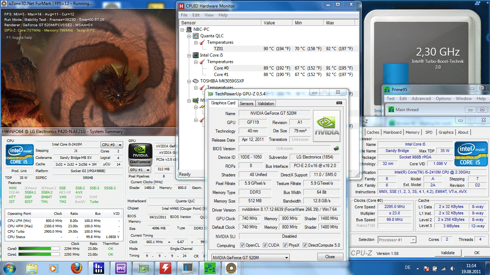Open Windows Media Player from the taskbar
490x275 pixels.
pyautogui.click(x=54, y=268)
